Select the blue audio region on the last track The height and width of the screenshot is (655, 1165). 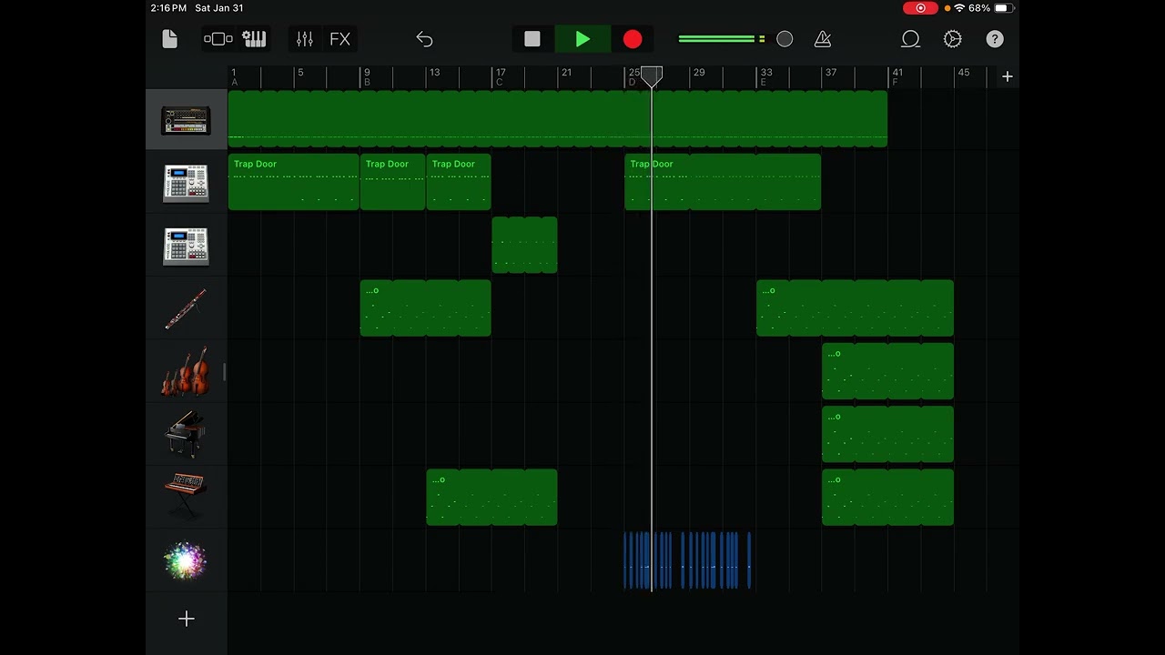tap(687, 560)
